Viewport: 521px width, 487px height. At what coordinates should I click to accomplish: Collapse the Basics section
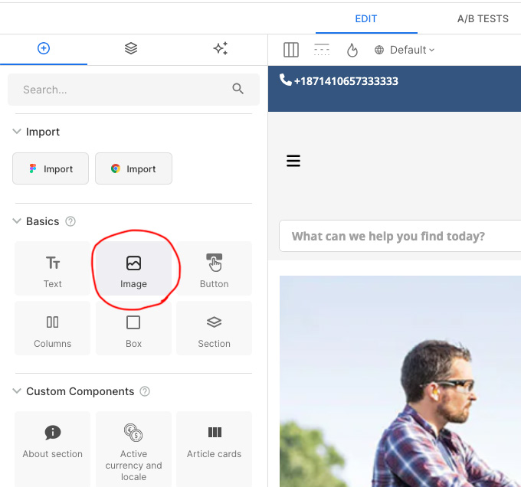[x=17, y=221]
